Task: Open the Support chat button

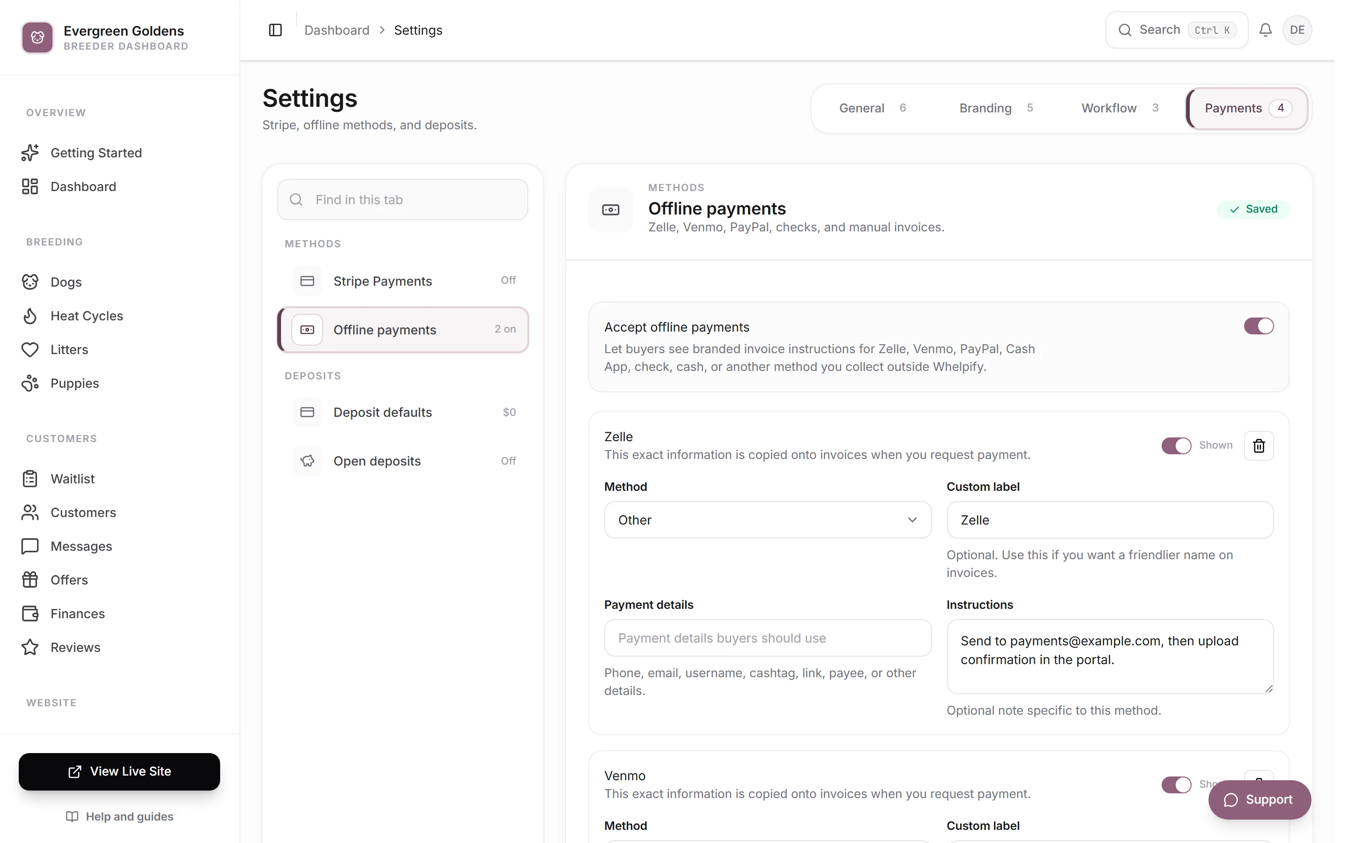Action: (x=1259, y=799)
